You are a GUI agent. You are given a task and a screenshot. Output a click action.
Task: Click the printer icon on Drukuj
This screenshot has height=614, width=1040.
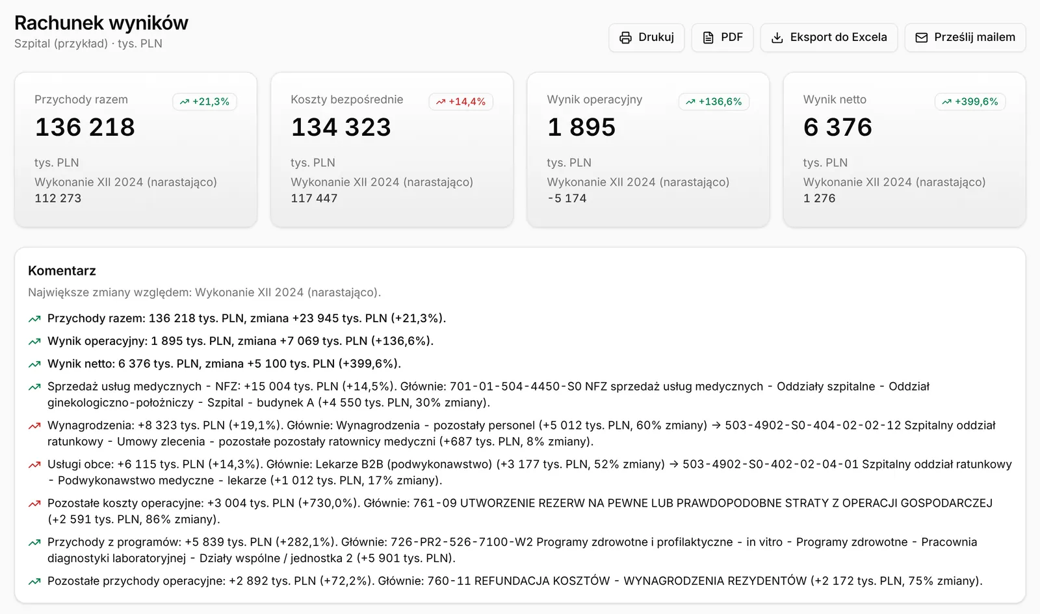click(625, 38)
